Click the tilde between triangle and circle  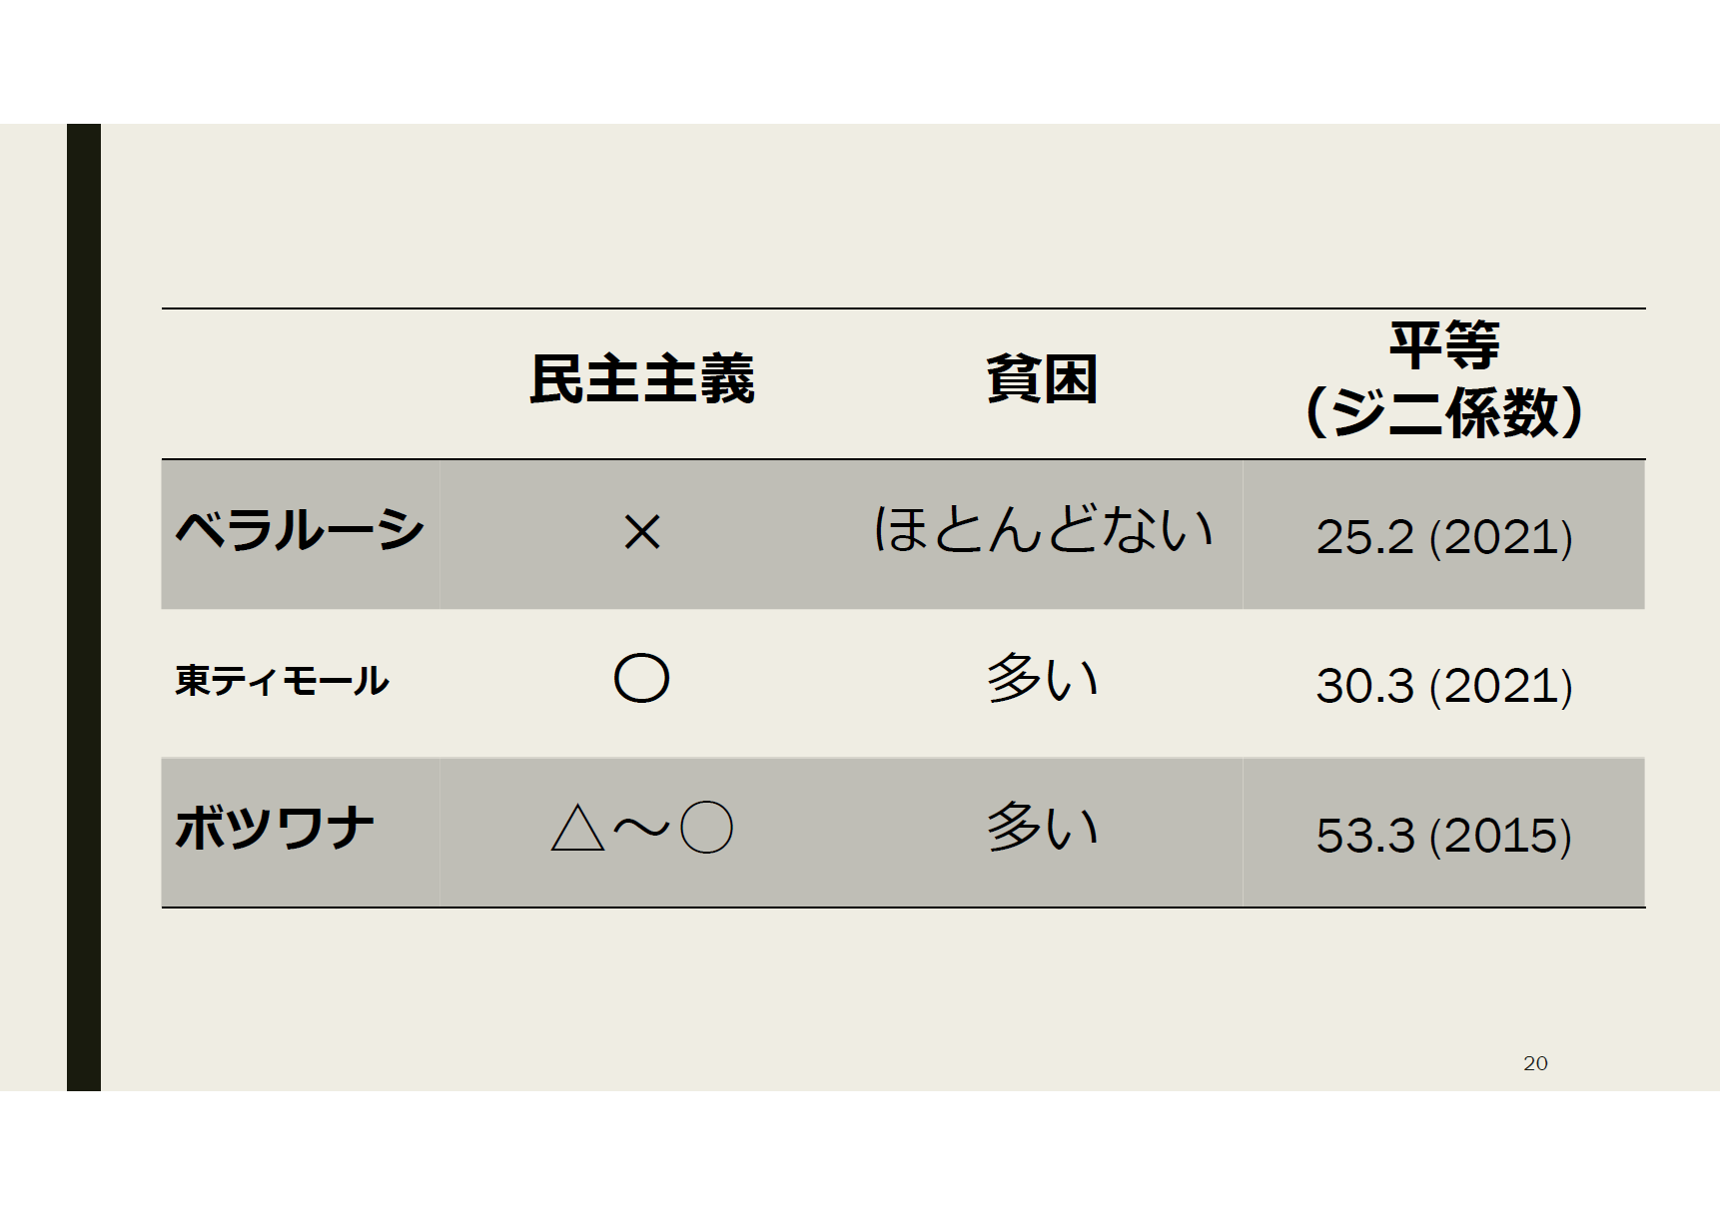(641, 829)
